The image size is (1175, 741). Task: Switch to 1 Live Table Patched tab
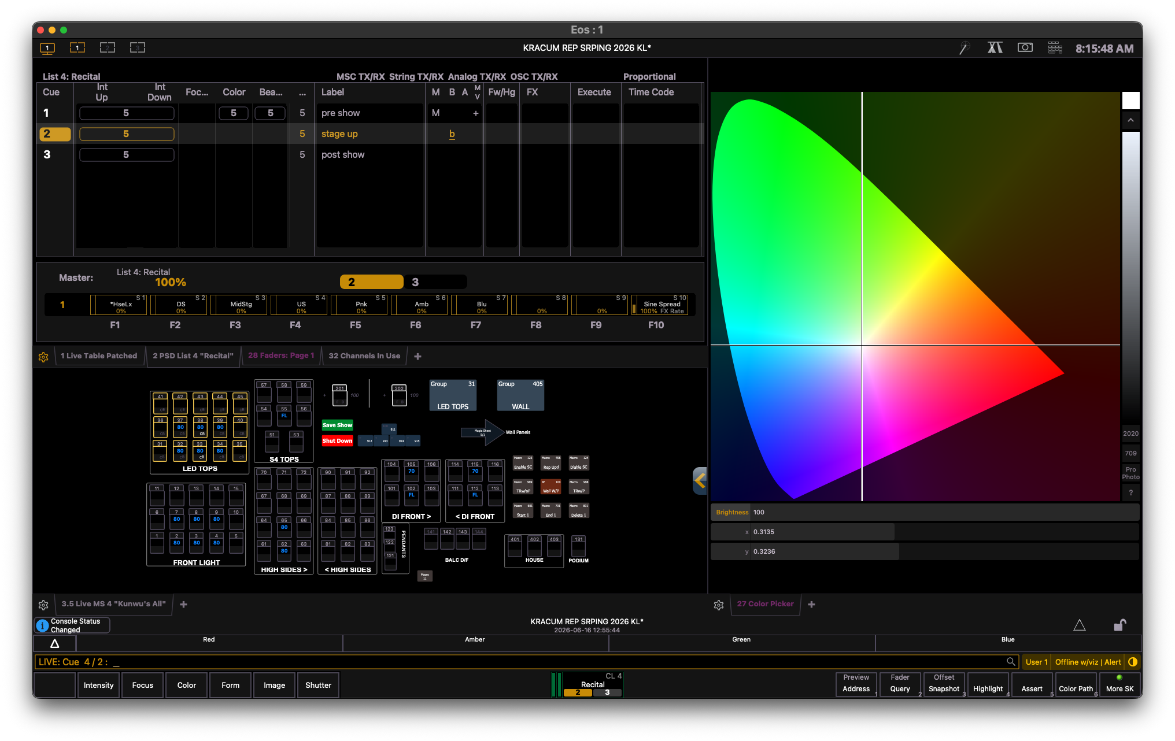coord(99,356)
